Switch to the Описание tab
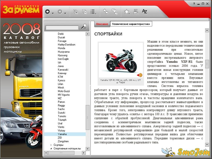 [102, 24]
